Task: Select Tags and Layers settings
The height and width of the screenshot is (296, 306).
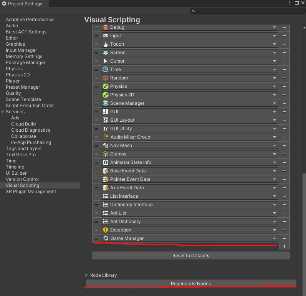Action: pyautogui.click(x=24, y=149)
